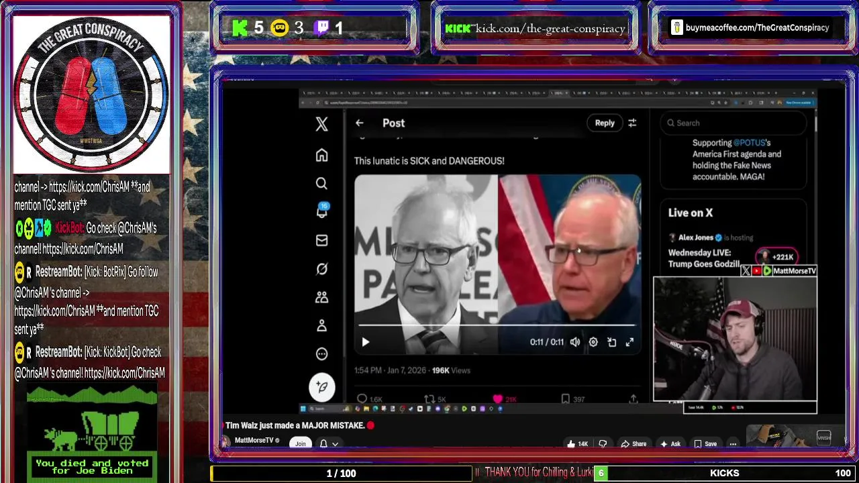Click the Reply button on post

point(605,123)
